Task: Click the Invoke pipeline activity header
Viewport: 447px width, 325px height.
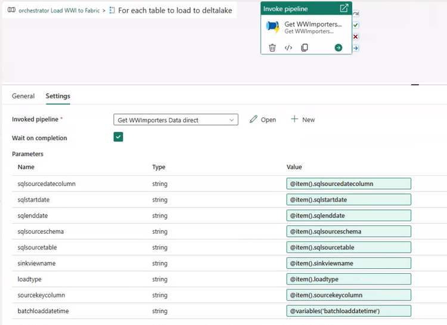Action: pos(306,8)
